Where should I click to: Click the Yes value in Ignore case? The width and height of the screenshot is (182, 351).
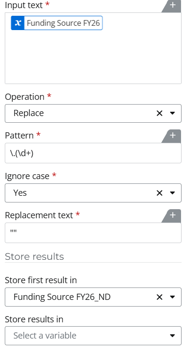pyautogui.click(x=20, y=193)
